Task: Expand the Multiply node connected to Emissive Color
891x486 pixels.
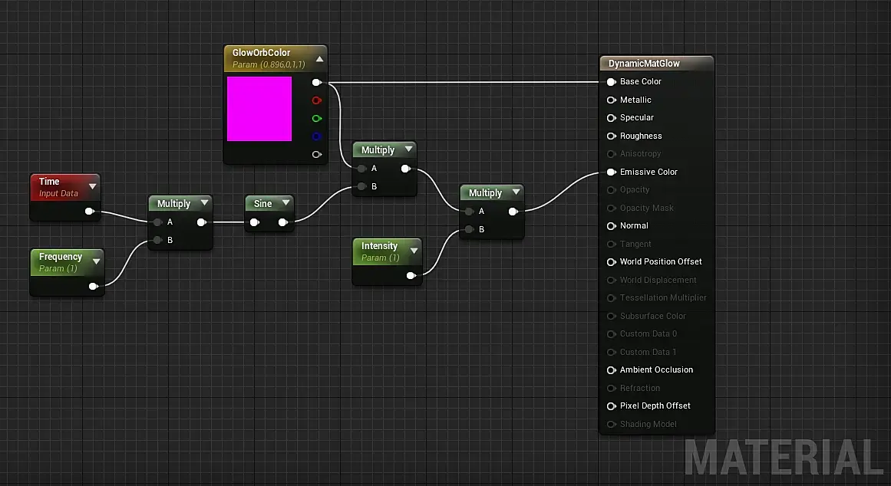Action: point(516,192)
